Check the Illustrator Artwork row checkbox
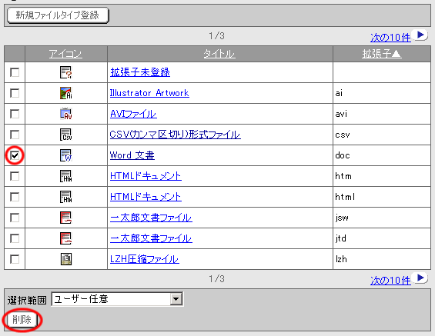 tap(15, 93)
